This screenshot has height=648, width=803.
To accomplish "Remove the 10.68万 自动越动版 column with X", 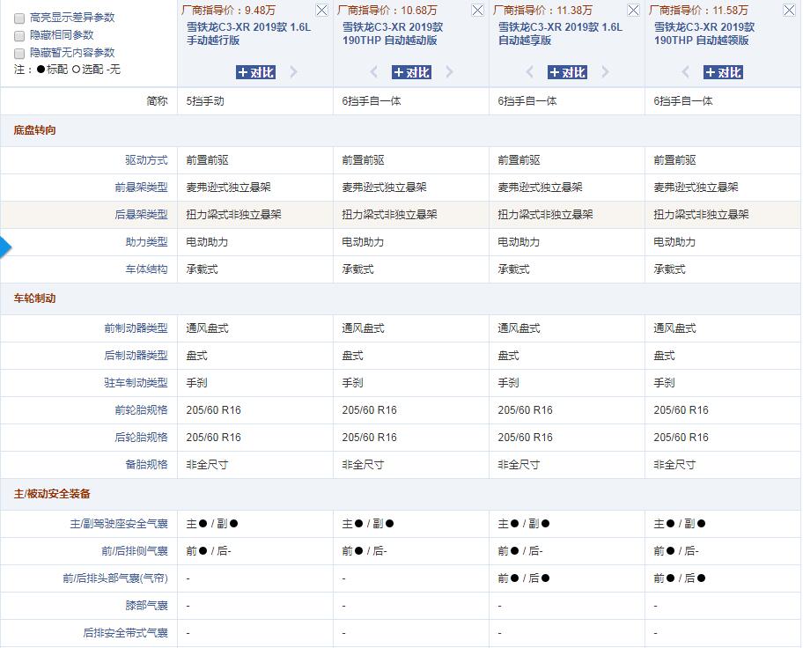I will point(477,11).
